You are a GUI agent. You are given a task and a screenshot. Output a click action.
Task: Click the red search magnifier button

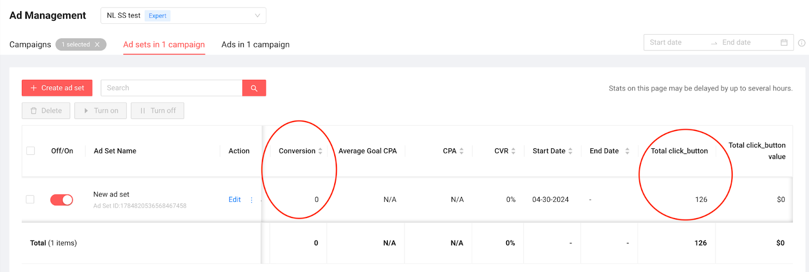(254, 88)
